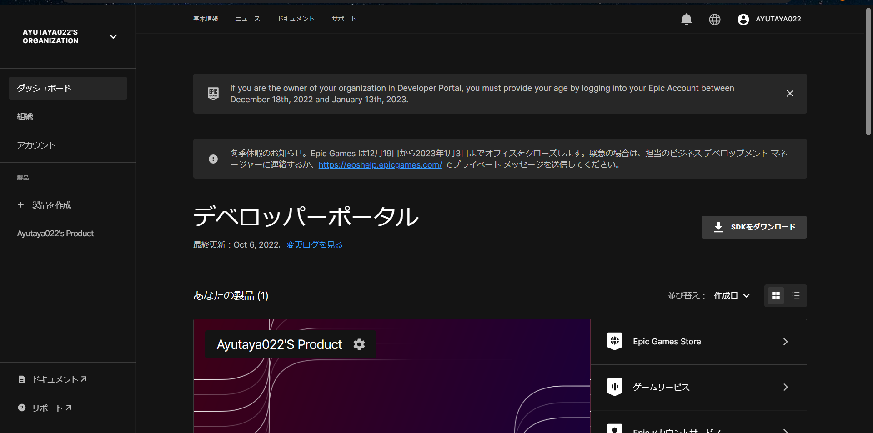Open the ニュース tab
This screenshot has width=873, height=433.
point(247,19)
